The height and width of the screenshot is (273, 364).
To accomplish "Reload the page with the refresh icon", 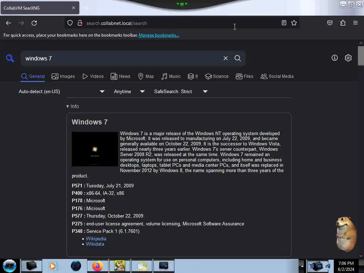I will tap(34, 23).
